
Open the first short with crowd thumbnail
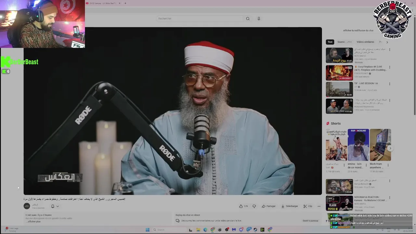[x=336, y=145]
